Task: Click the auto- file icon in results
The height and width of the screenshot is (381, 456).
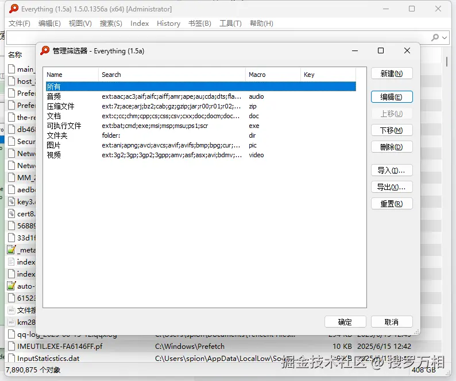Action: coord(11,286)
